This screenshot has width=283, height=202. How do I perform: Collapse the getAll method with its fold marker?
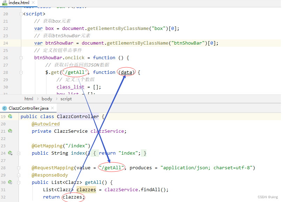point(19,182)
